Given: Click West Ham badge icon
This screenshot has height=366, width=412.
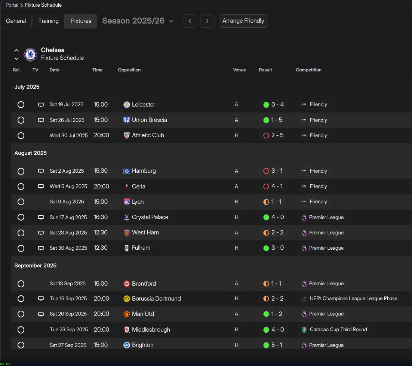Looking at the screenshot, I should (x=127, y=233).
